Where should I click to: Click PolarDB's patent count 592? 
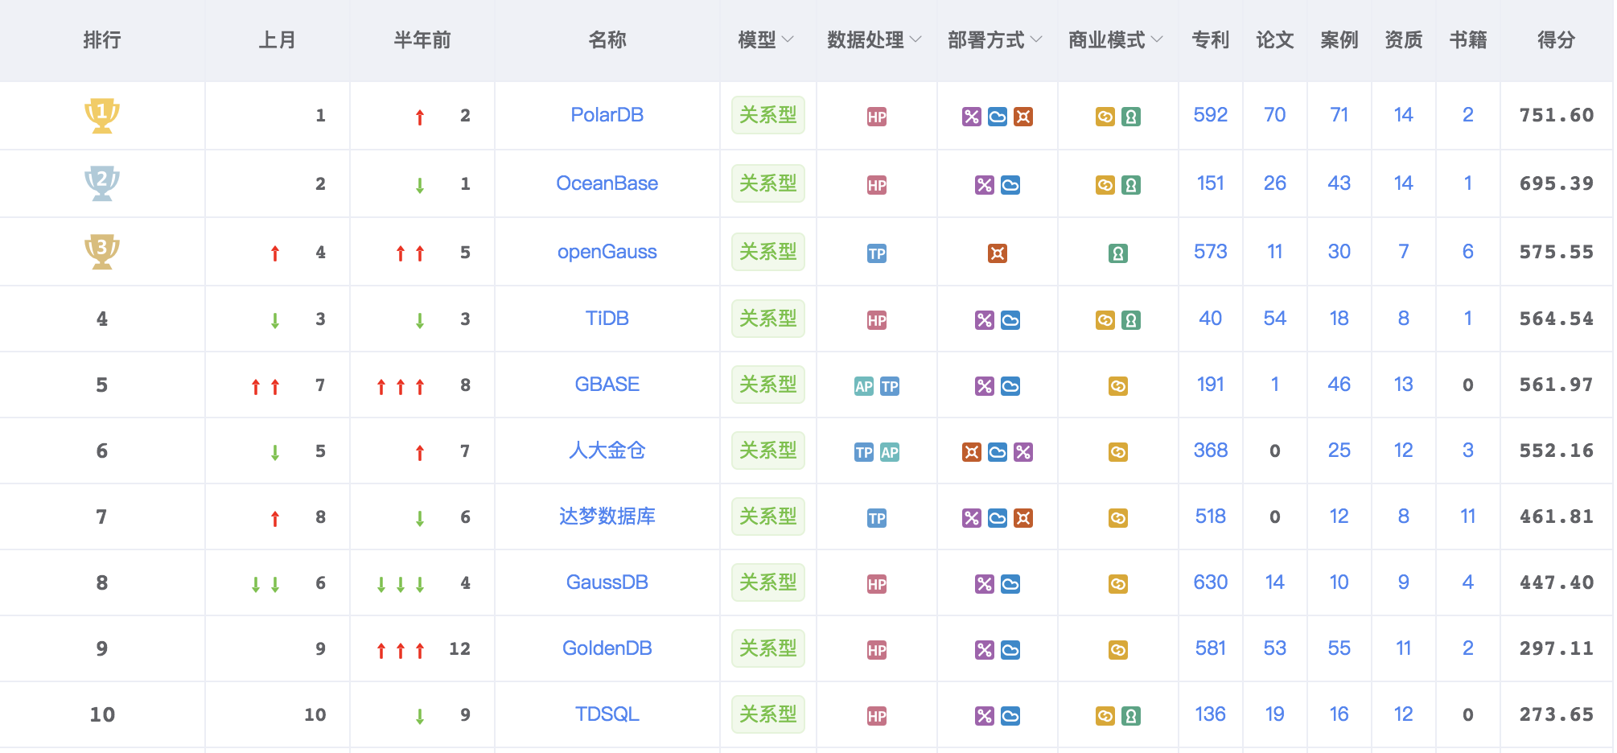(x=1211, y=115)
